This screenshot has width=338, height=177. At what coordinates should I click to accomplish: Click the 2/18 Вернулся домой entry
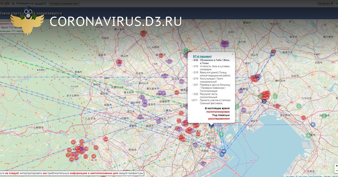(x=211, y=74)
